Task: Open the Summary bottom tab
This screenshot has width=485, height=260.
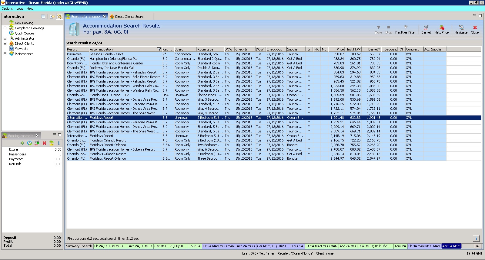Action: (x=73, y=246)
